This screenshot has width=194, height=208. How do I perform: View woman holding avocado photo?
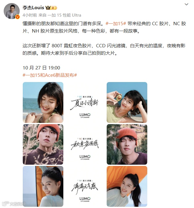point(127,102)
